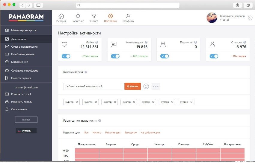Toggle the Комментарии activity switch

[115, 56]
